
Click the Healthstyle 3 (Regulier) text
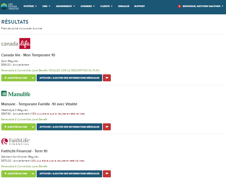[x=15, y=110]
